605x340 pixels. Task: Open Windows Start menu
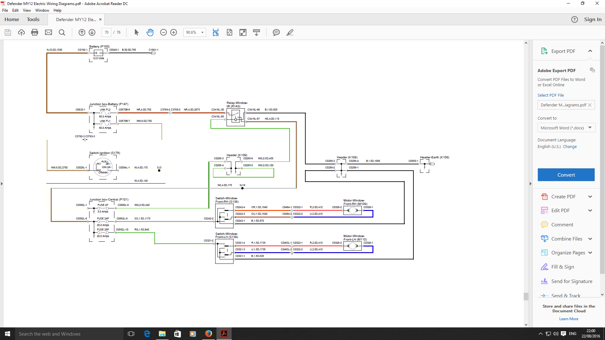coord(8,334)
